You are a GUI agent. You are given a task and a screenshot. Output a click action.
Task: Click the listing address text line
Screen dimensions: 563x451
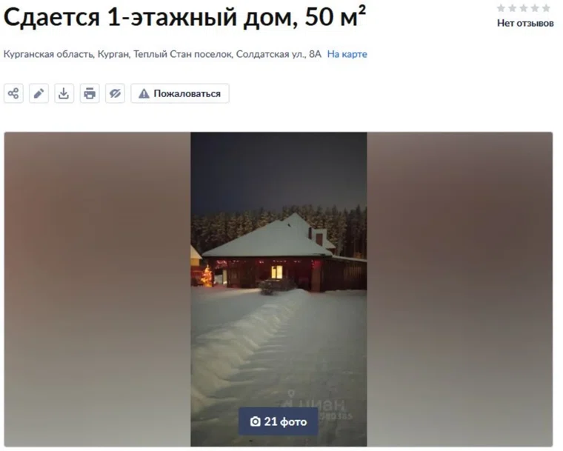pyautogui.click(x=162, y=54)
